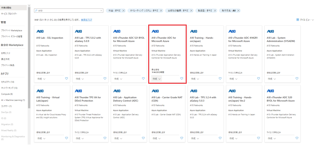Remove the 製品型 filter with its X

[215, 11]
